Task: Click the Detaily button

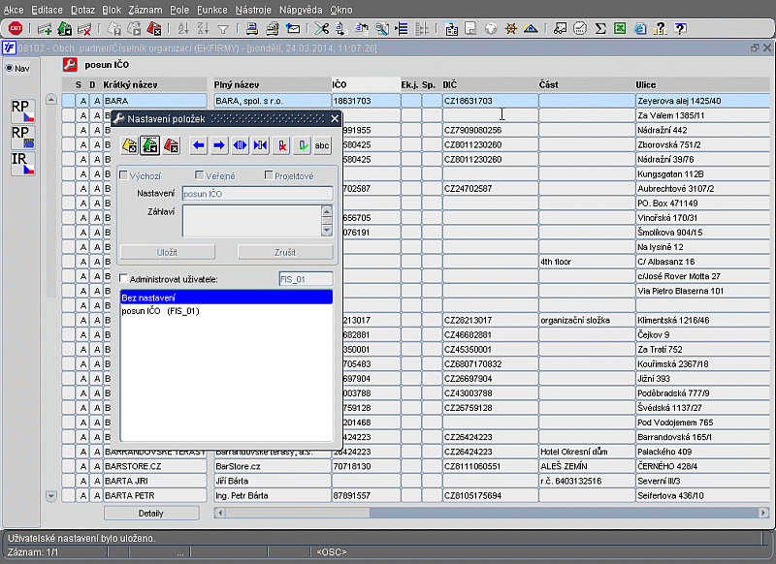Action: [151, 513]
